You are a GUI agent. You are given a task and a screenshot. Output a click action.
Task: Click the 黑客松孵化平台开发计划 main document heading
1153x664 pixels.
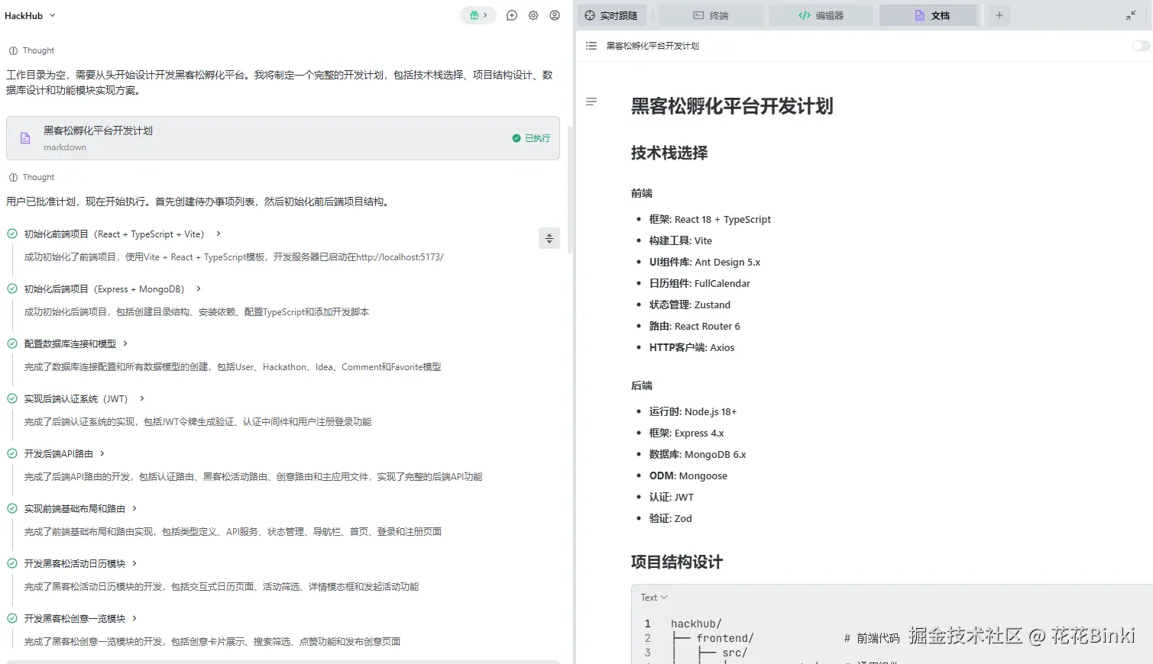(732, 106)
